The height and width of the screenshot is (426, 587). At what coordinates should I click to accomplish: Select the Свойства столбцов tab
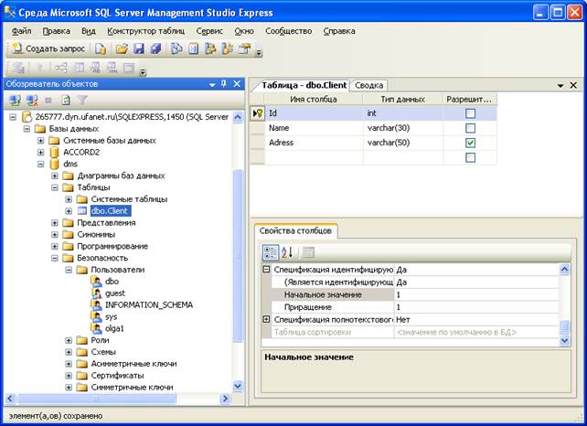[295, 231]
